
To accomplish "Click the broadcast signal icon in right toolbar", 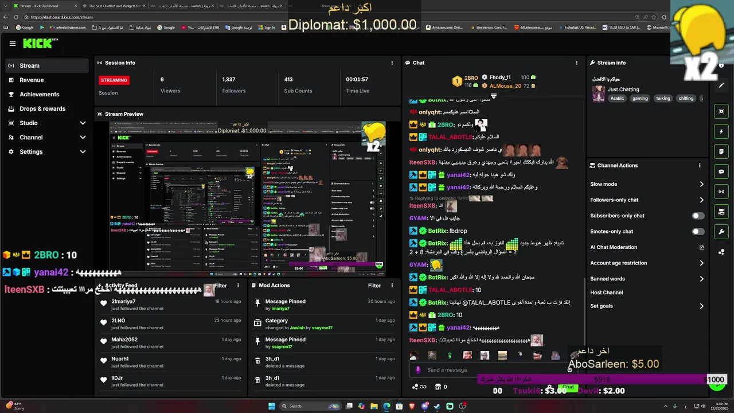I will tap(721, 192).
